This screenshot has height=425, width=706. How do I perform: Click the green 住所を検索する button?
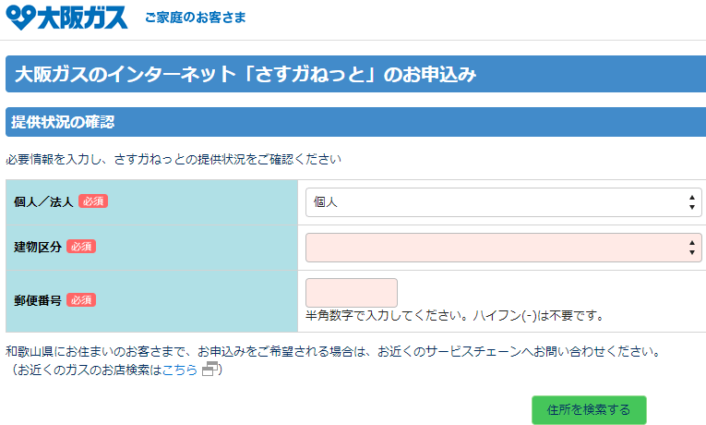[x=589, y=409]
